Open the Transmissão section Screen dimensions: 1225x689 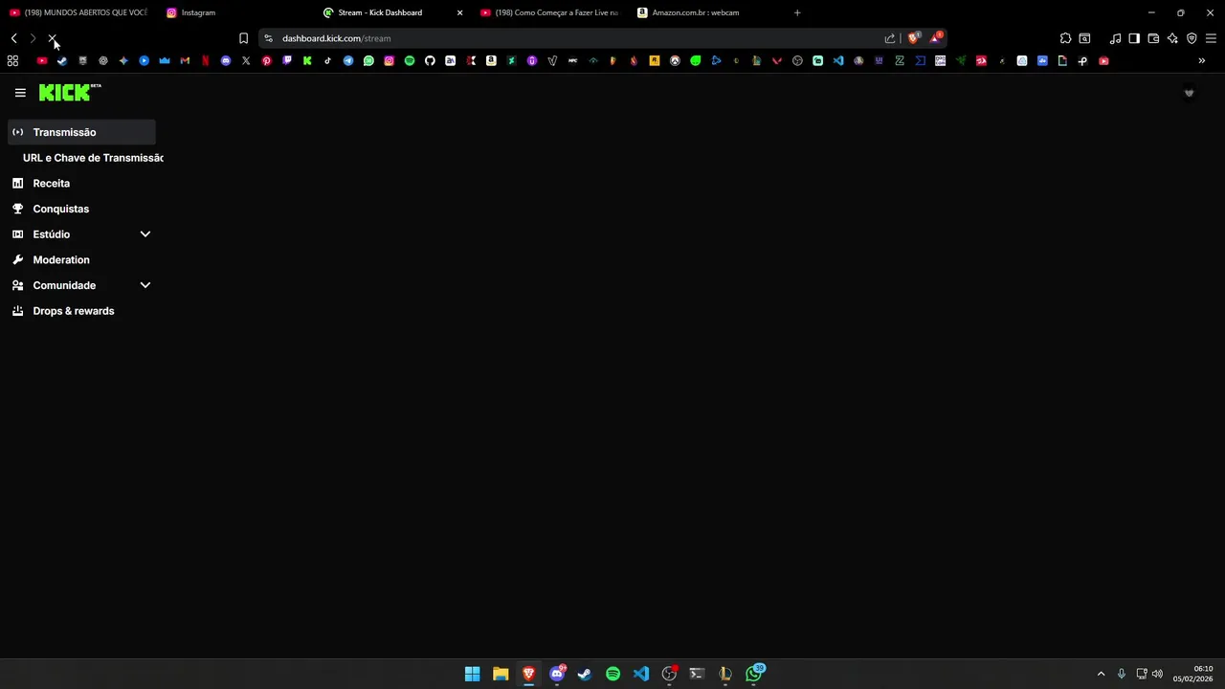click(81, 132)
